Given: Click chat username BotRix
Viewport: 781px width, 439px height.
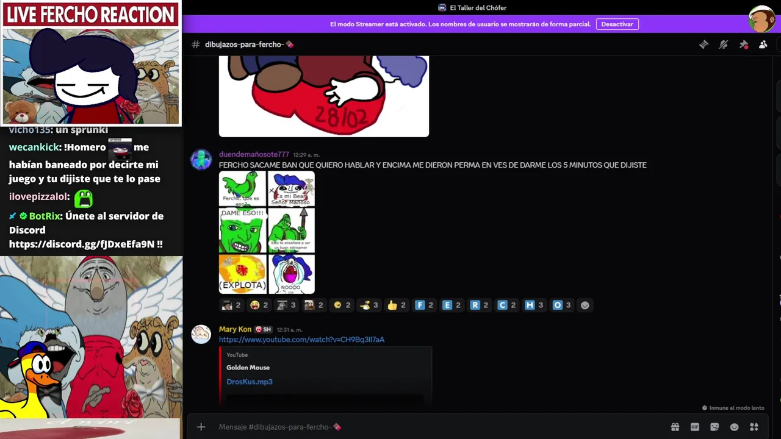Looking at the screenshot, I should (45, 216).
